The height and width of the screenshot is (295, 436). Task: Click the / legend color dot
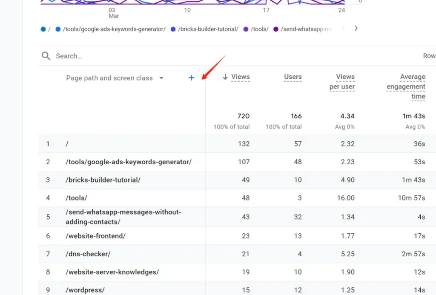(x=43, y=29)
